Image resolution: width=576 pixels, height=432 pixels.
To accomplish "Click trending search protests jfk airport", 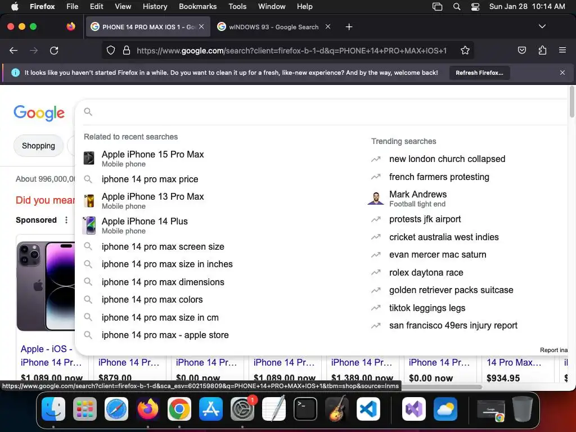I will (x=425, y=219).
